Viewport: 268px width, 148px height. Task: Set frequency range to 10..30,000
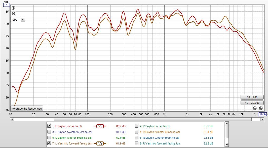coord(252,103)
